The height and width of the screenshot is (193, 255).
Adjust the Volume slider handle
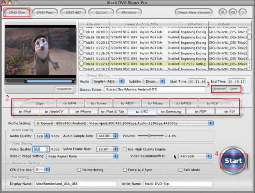(149, 136)
